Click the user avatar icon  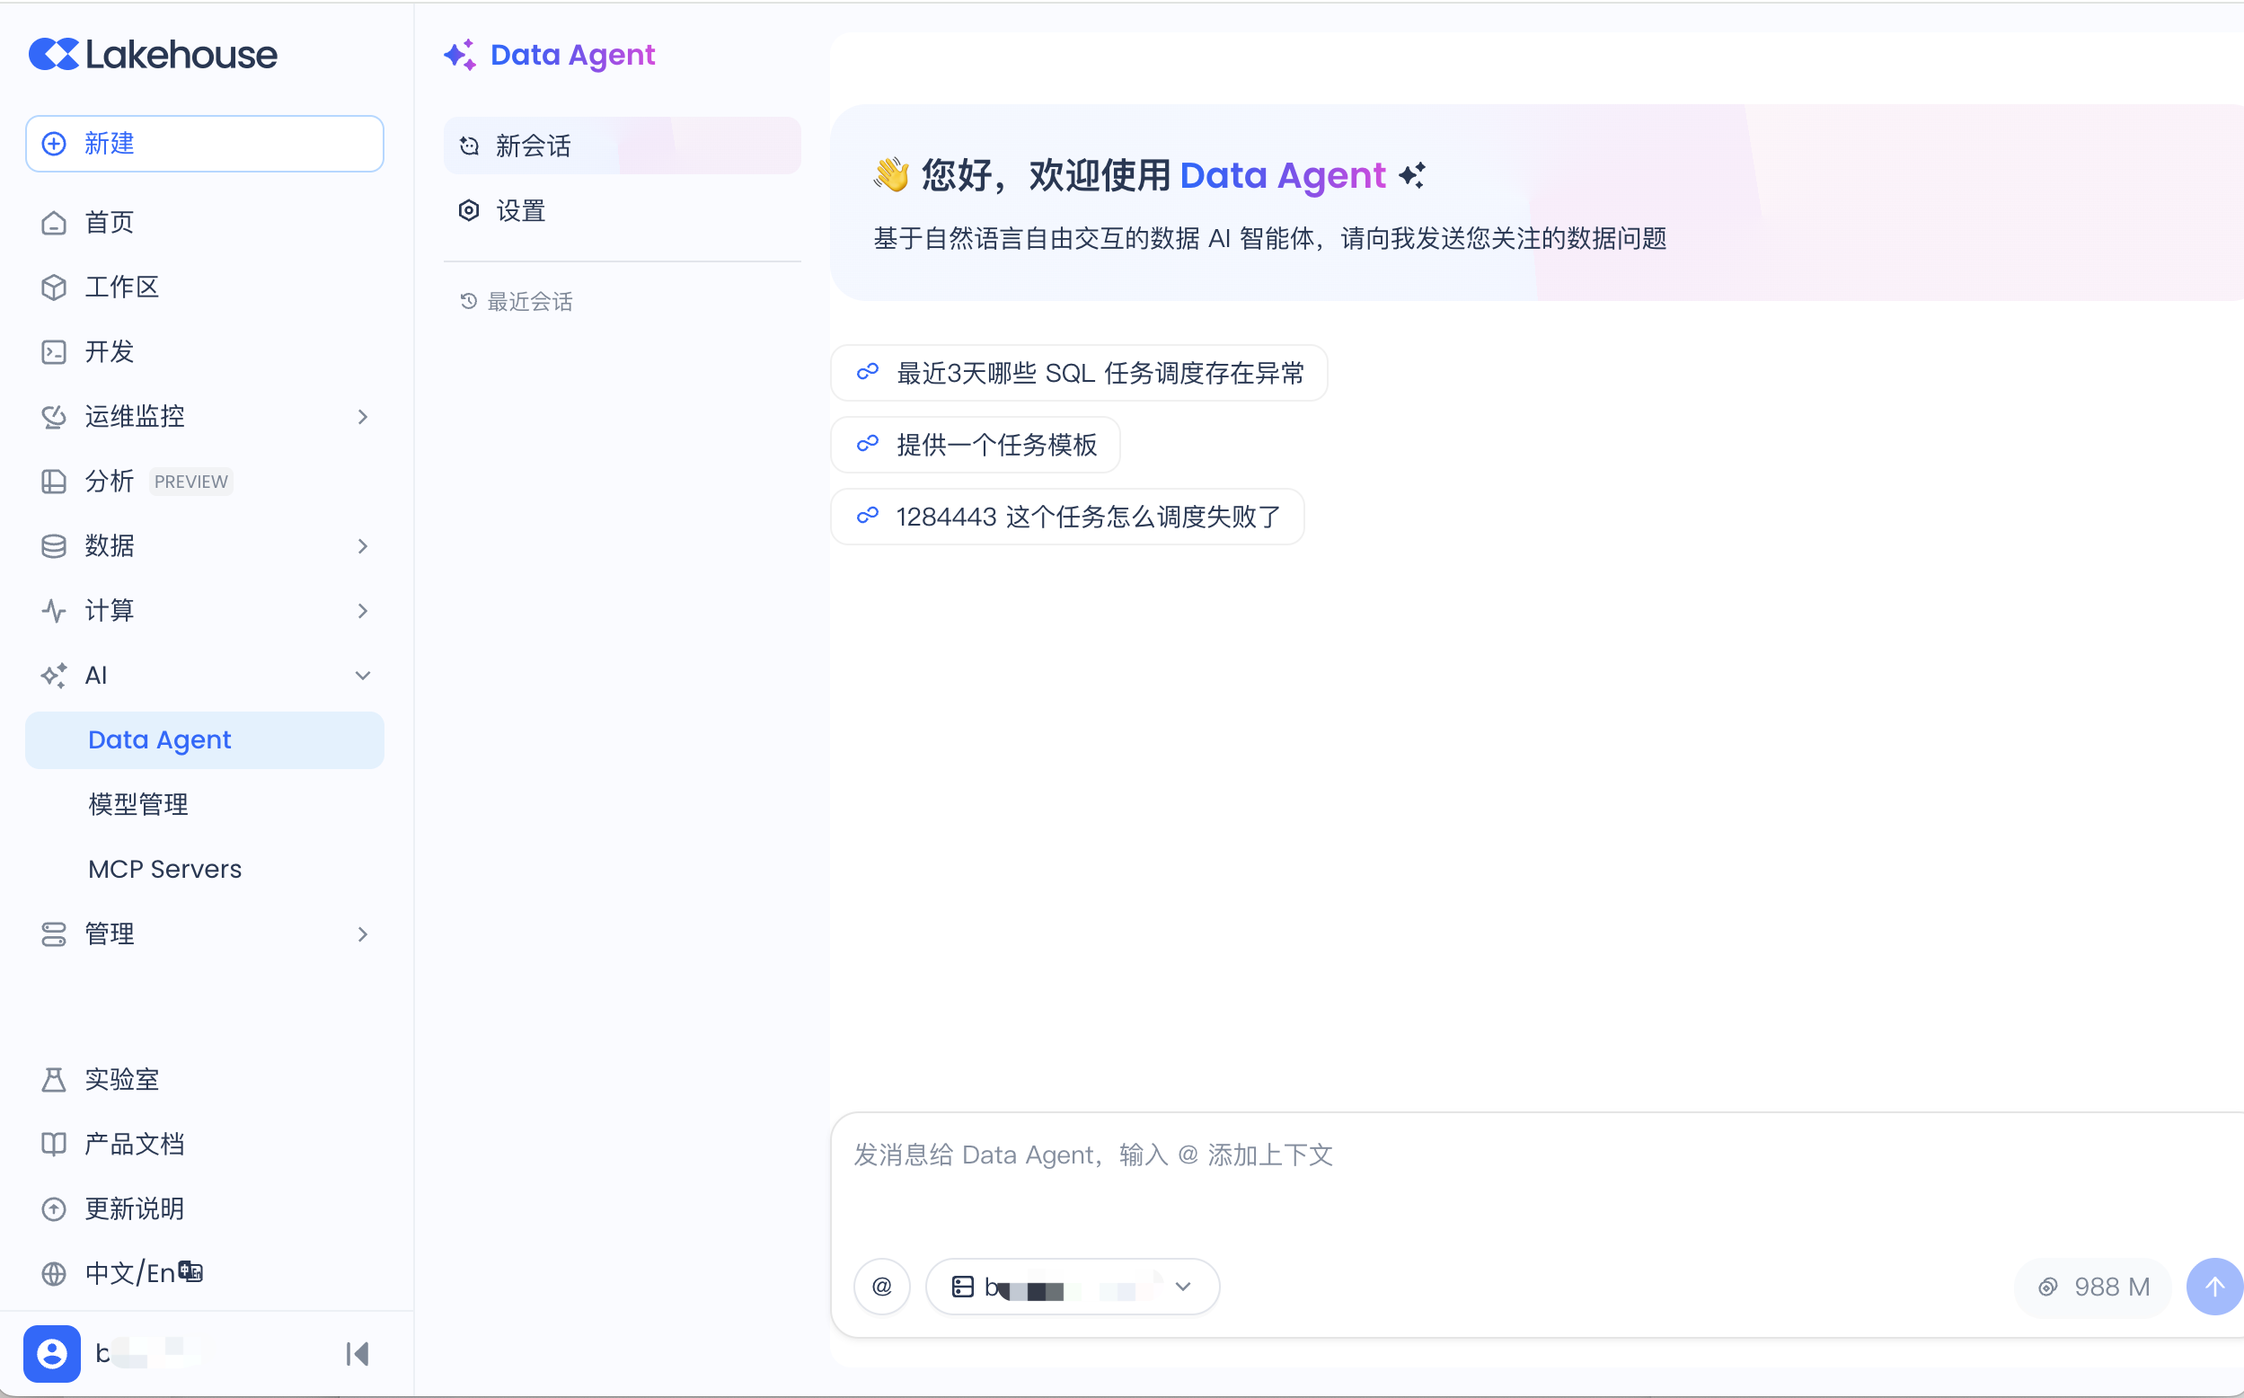pyautogui.click(x=52, y=1354)
